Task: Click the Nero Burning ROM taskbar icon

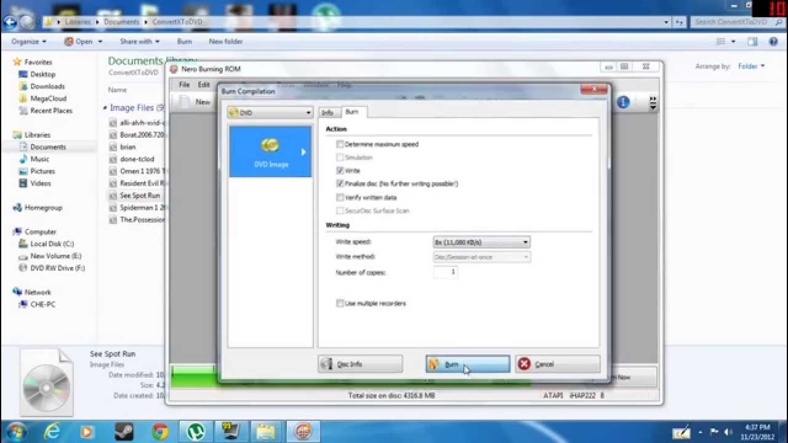Action: [303, 431]
